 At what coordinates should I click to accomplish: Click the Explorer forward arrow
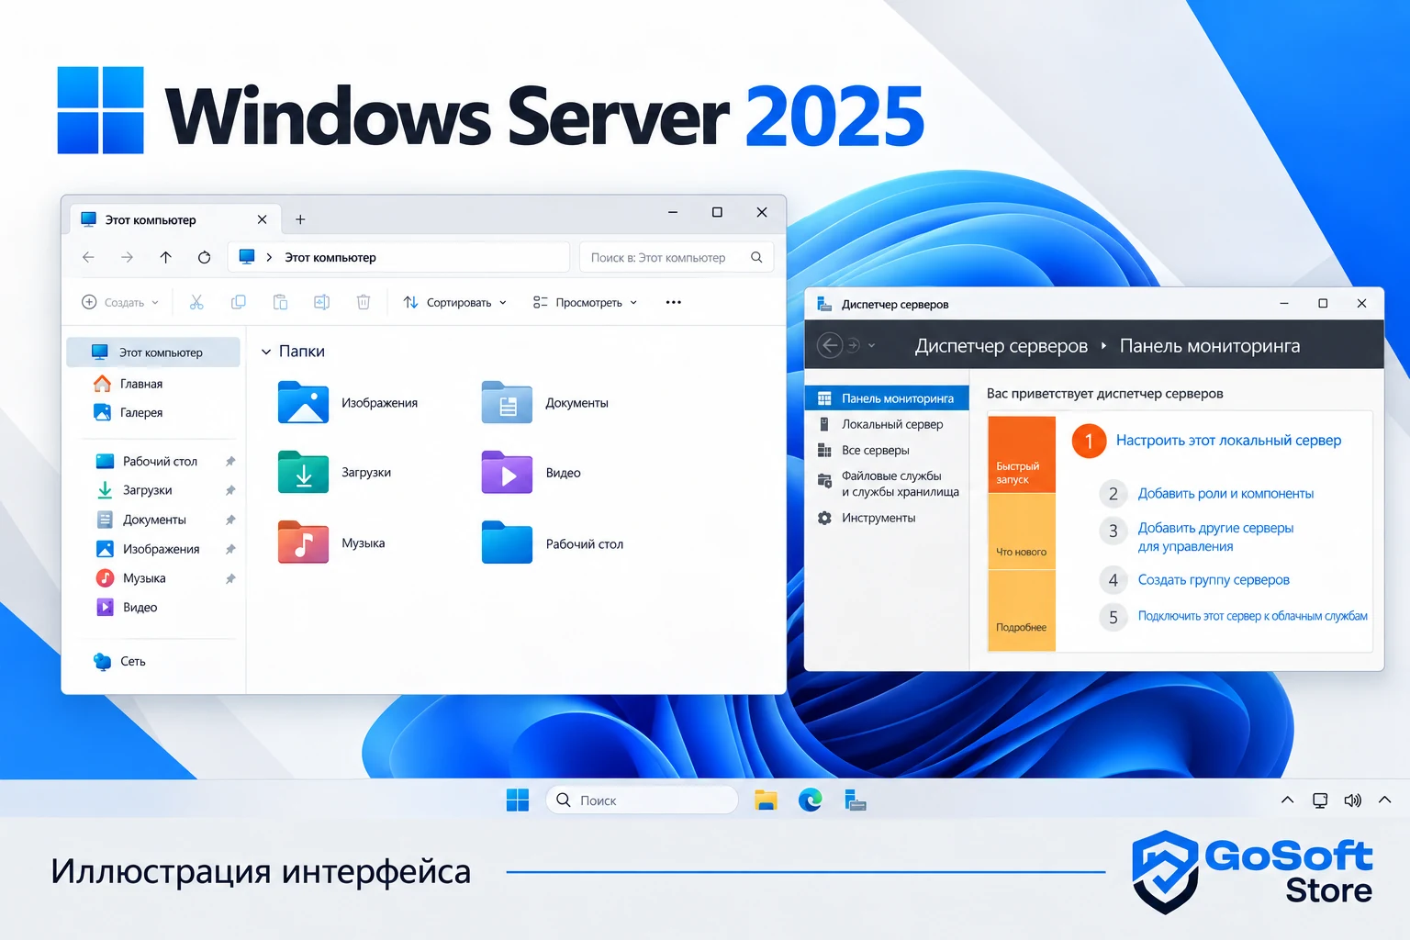point(127,257)
